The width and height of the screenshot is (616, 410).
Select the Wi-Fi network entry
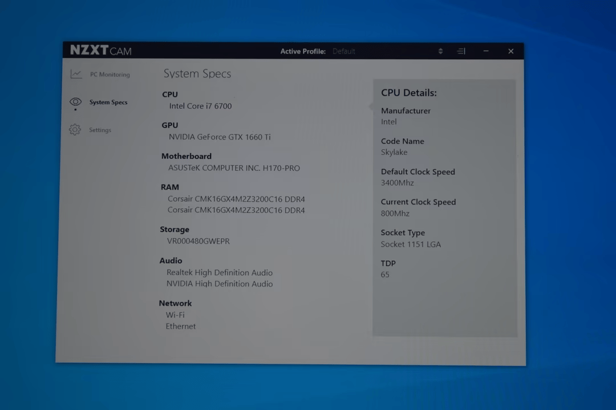tap(175, 315)
